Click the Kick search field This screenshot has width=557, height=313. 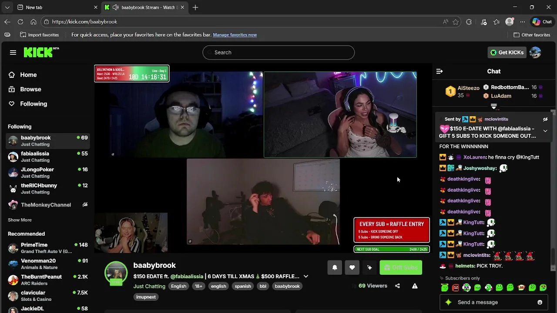coord(278,52)
